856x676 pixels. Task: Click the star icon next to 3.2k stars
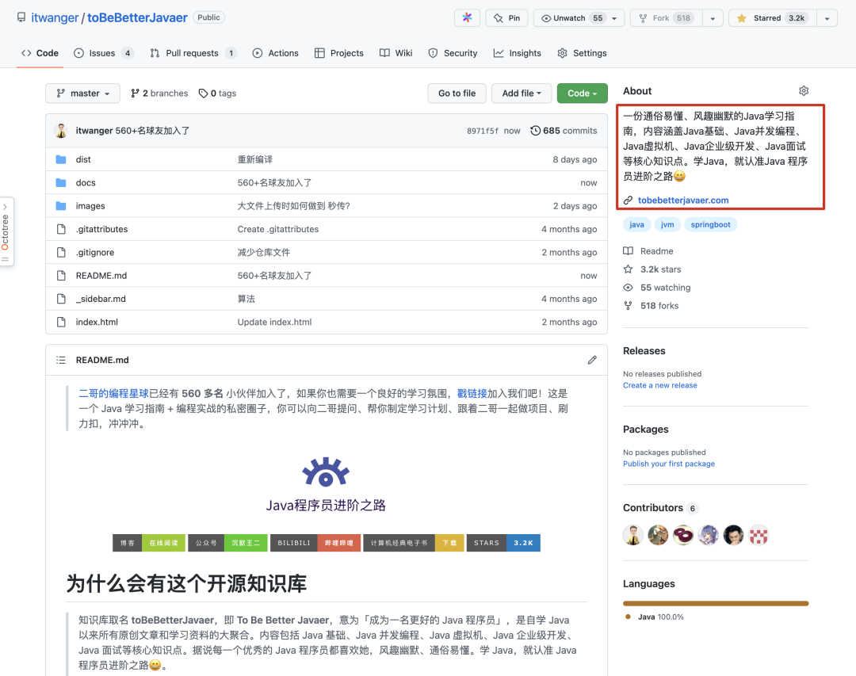pos(629,269)
